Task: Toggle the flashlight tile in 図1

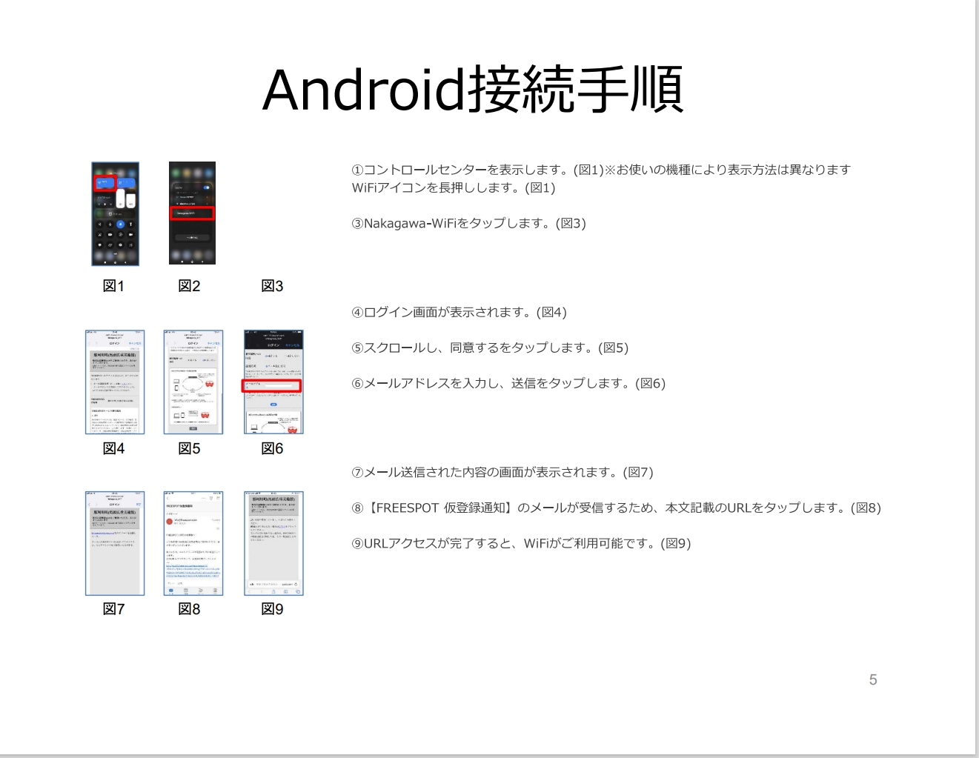Action: (x=130, y=224)
